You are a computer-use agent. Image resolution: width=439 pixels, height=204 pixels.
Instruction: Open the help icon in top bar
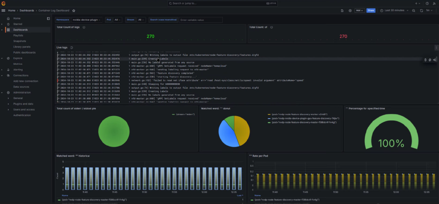tap(427, 3)
